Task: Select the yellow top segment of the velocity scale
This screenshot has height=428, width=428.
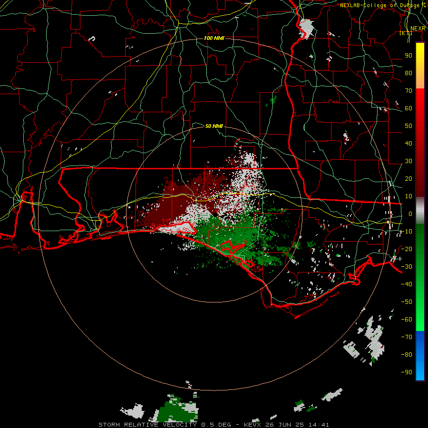Action: (x=420, y=66)
